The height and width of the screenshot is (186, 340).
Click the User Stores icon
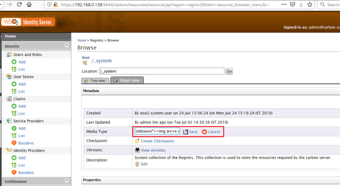9,77
